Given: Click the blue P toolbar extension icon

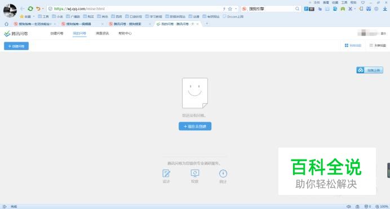Looking at the screenshot, I should (x=306, y=8).
